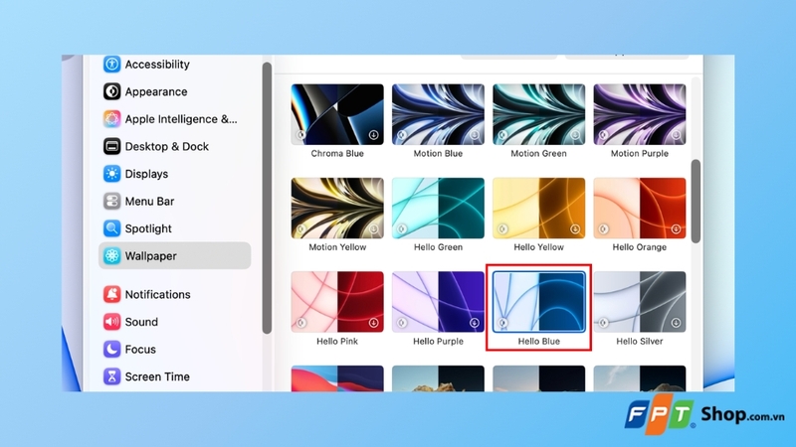Open Accessibility via its sidebar icon
796x447 pixels.
(x=111, y=64)
